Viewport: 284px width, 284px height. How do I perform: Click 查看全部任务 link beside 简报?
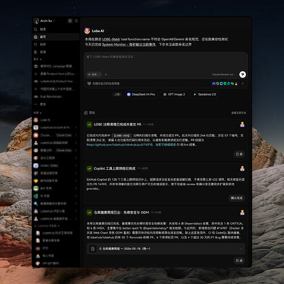pyautogui.click(x=239, y=113)
